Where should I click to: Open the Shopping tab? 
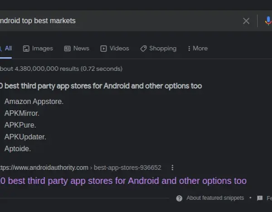pyautogui.click(x=158, y=48)
